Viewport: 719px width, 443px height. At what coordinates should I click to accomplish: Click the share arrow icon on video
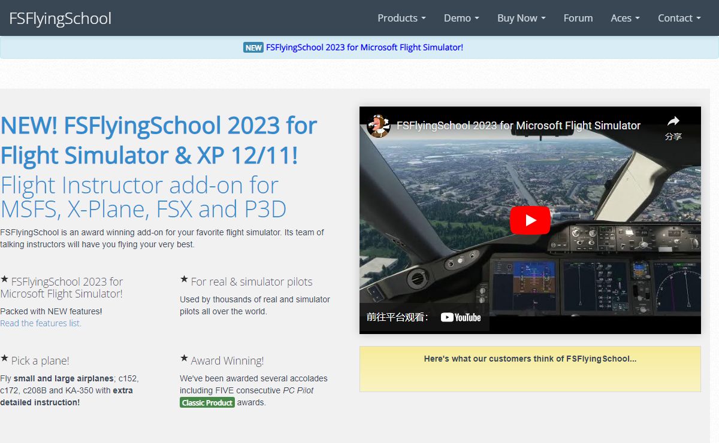pyautogui.click(x=673, y=122)
